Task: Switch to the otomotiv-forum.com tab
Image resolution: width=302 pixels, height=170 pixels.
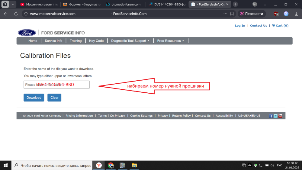Action: [124, 4]
